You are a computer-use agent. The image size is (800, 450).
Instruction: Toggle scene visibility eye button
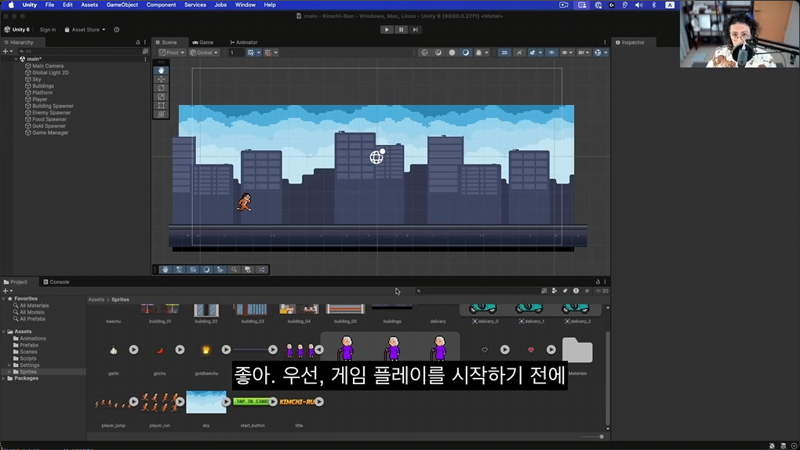pos(551,53)
